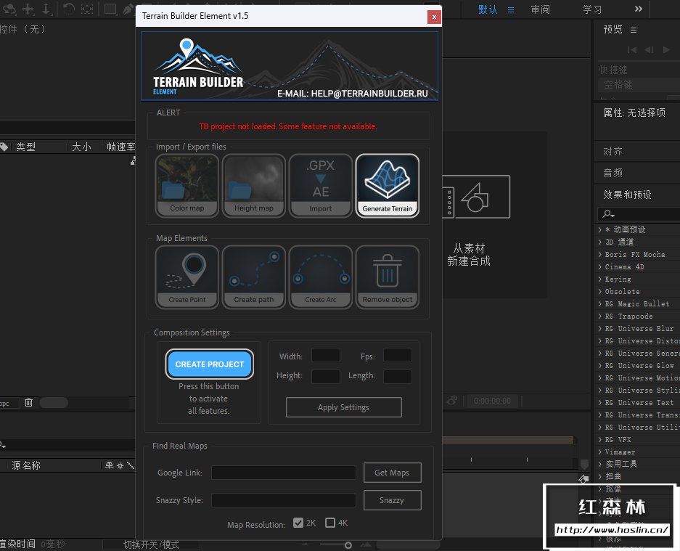Click the Create Arc tile
680x551 pixels.
[x=321, y=277]
